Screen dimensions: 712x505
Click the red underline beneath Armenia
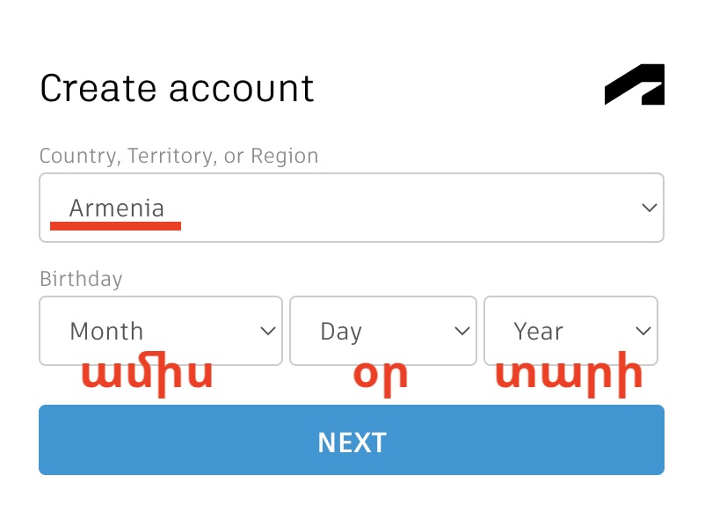[x=115, y=226]
